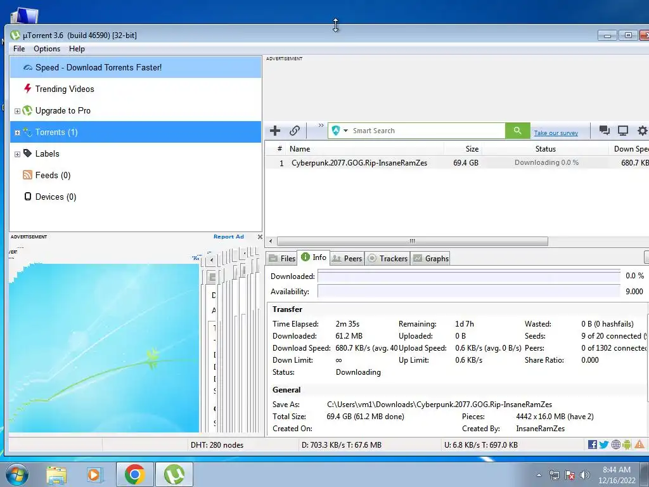Click the left arrow of the torrent list scrollbar
This screenshot has width=649, height=487.
tap(271, 241)
